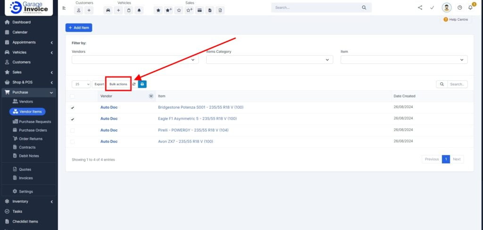The width and height of the screenshot is (483, 230).
Task: Collapse the sidebar with the hamburger icon
Action: click(x=64, y=8)
